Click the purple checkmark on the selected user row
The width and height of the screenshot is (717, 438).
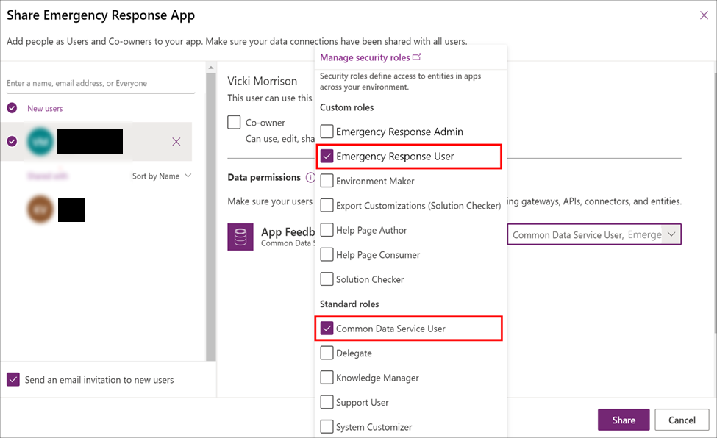pos(12,141)
